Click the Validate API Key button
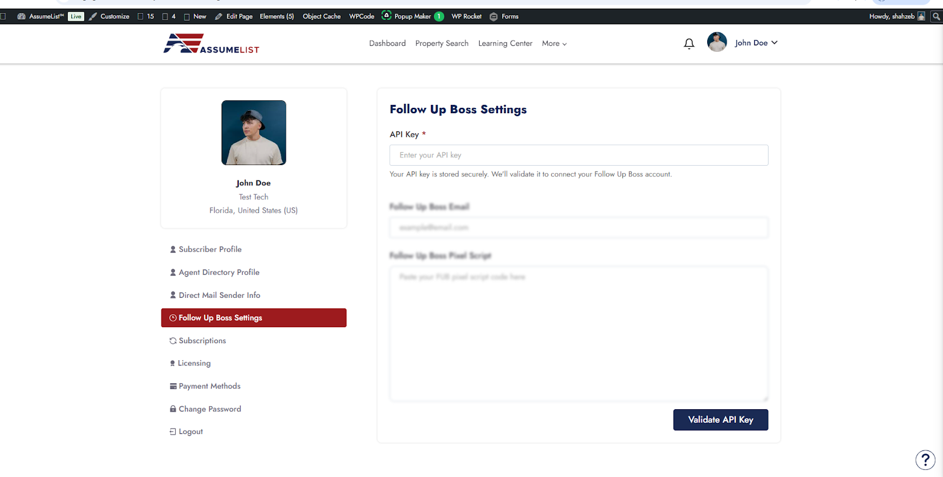The height and width of the screenshot is (477, 943). 721,420
